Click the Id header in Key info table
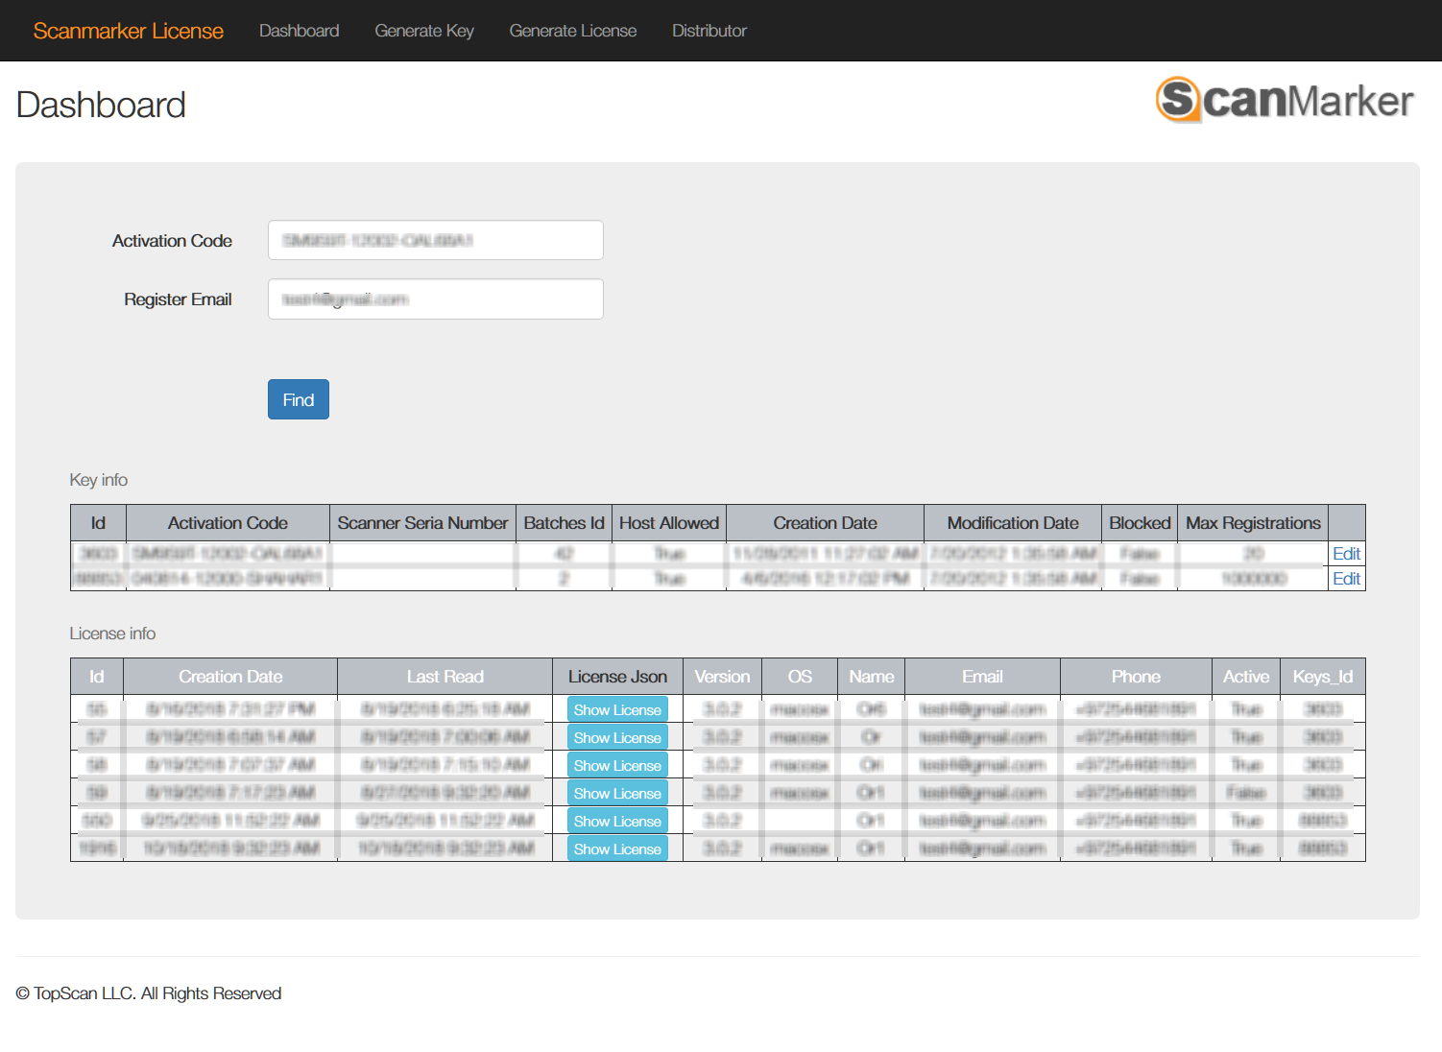The width and height of the screenshot is (1442, 1052). pyautogui.click(x=98, y=523)
